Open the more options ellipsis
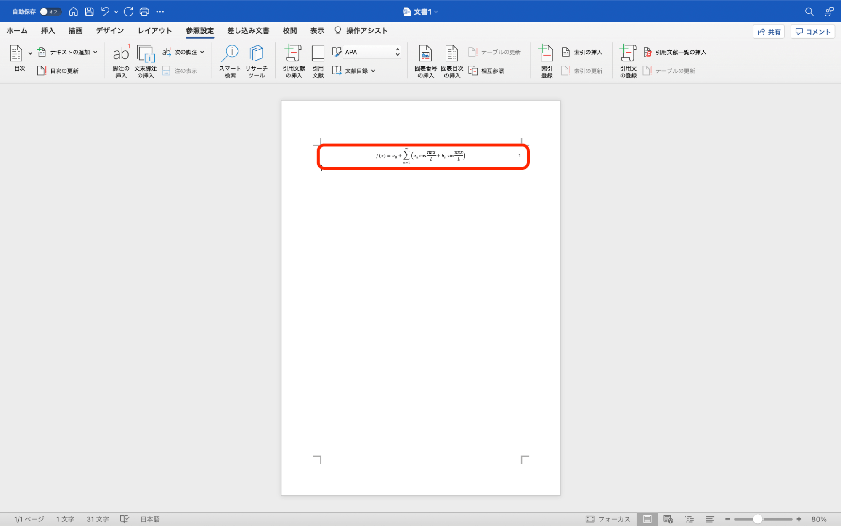 160,12
